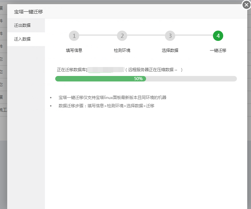Switch to the 迁入数据 tab
The image size is (251, 209).
(x=26, y=39)
